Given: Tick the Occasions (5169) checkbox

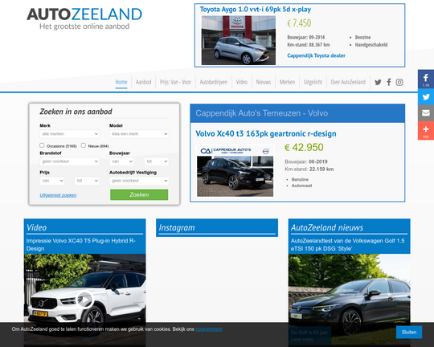Looking at the screenshot, I should tap(42, 145).
